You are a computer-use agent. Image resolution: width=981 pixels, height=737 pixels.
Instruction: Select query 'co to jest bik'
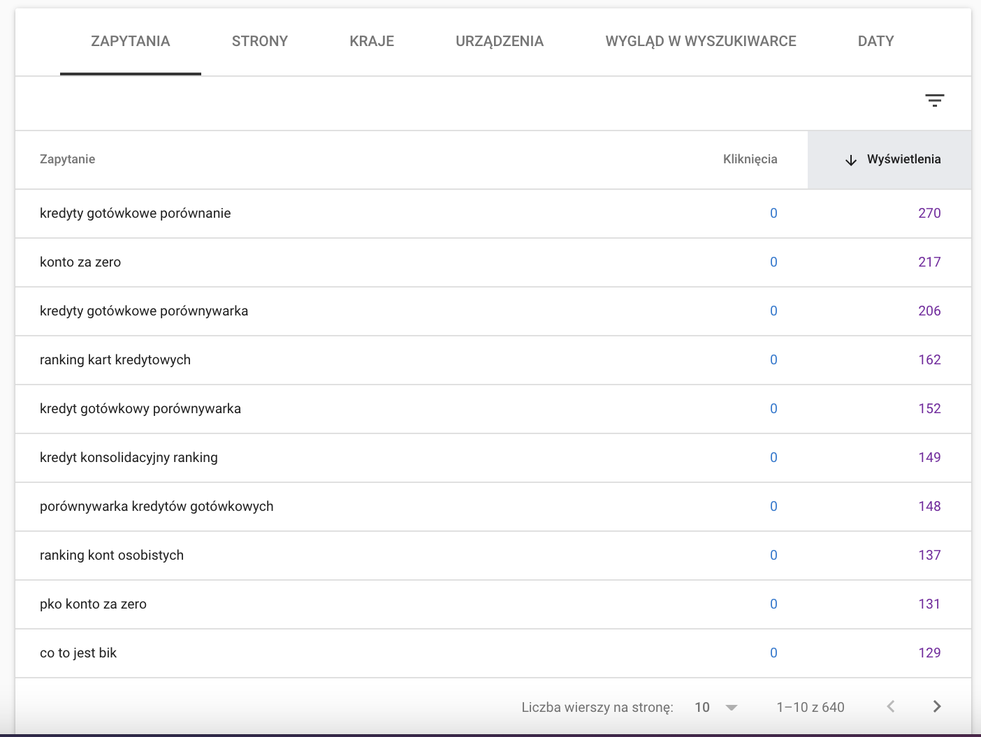click(78, 653)
